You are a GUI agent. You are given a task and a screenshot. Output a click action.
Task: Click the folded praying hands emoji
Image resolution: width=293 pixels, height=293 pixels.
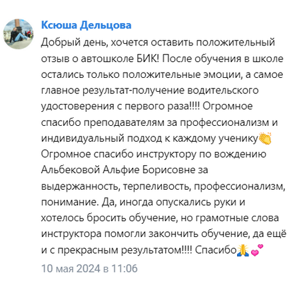(243, 250)
